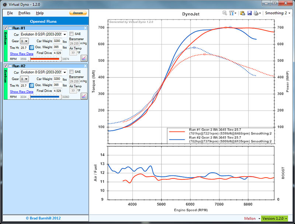Click the red RPM range slider in Run #1
The height and width of the screenshot is (224, 295).
[x=45, y=59]
